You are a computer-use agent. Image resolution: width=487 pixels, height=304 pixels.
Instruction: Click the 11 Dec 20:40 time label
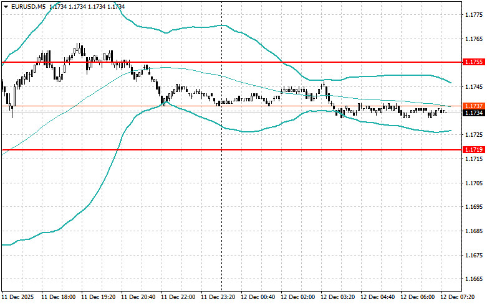coord(138,297)
